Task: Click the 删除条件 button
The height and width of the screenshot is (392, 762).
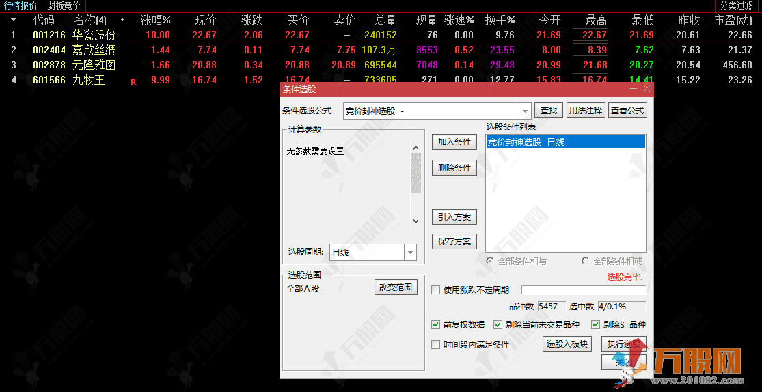Action: (454, 167)
